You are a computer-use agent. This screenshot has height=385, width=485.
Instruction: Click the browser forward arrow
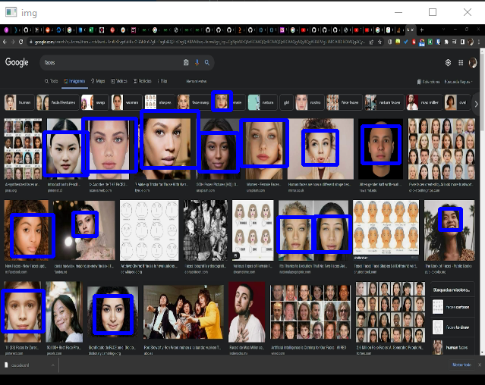coord(13,42)
